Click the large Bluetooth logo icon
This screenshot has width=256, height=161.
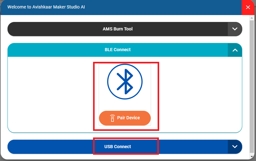(125, 82)
